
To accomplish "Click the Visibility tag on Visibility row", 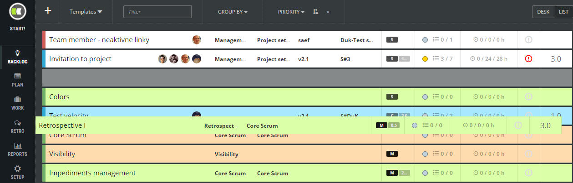I will [227, 154].
